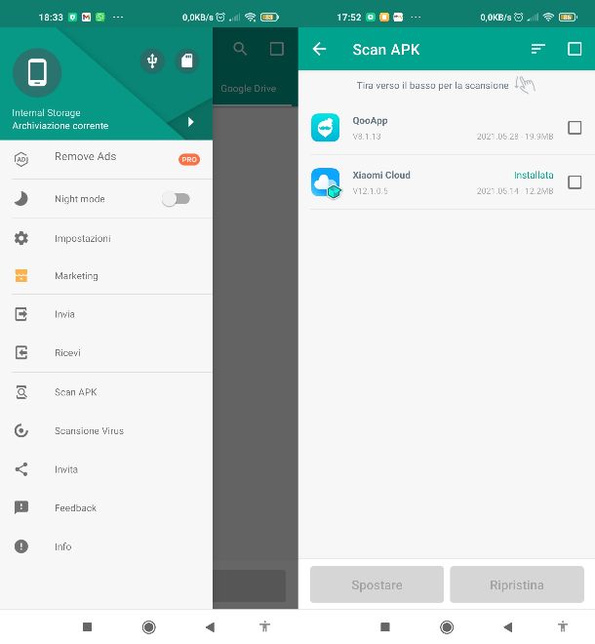Open Scansione Virus entry
Screen dimensions: 595x644
point(106,431)
